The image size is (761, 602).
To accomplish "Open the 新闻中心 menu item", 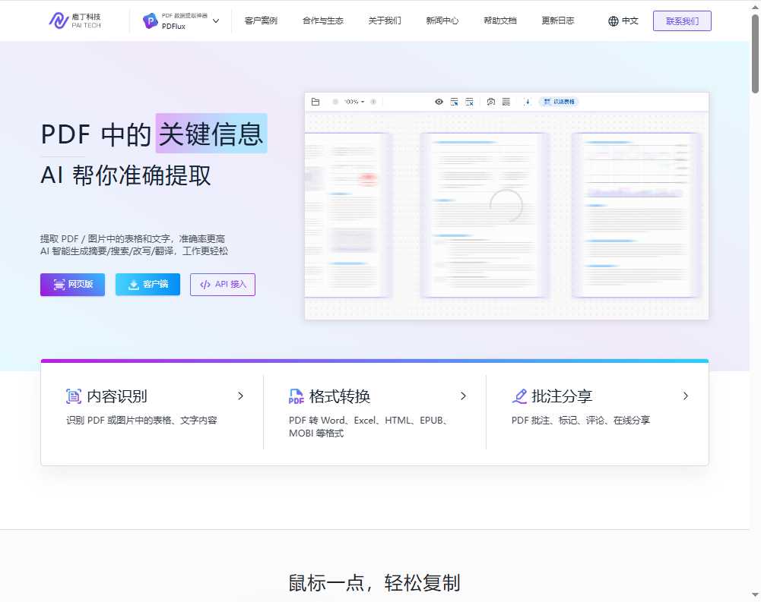I will click(442, 20).
